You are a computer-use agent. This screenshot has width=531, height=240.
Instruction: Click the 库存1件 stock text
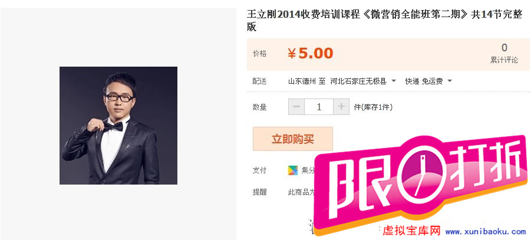click(373, 107)
